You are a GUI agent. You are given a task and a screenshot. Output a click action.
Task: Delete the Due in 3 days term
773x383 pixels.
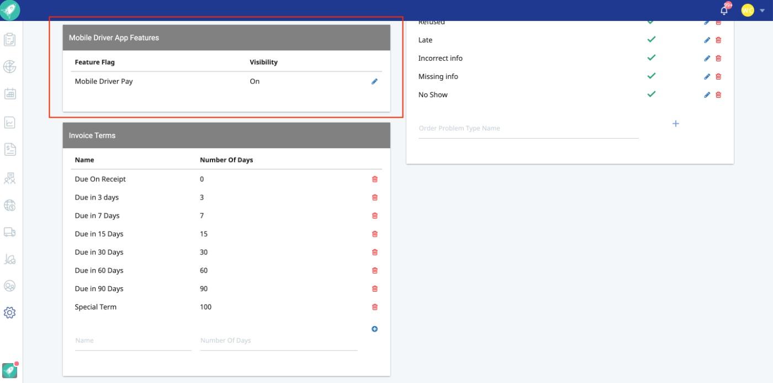(375, 197)
